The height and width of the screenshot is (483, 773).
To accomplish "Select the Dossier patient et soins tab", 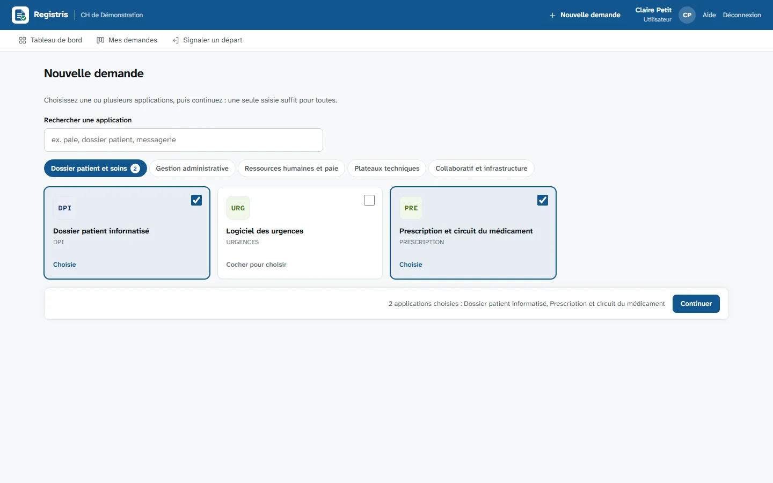I will click(96, 169).
